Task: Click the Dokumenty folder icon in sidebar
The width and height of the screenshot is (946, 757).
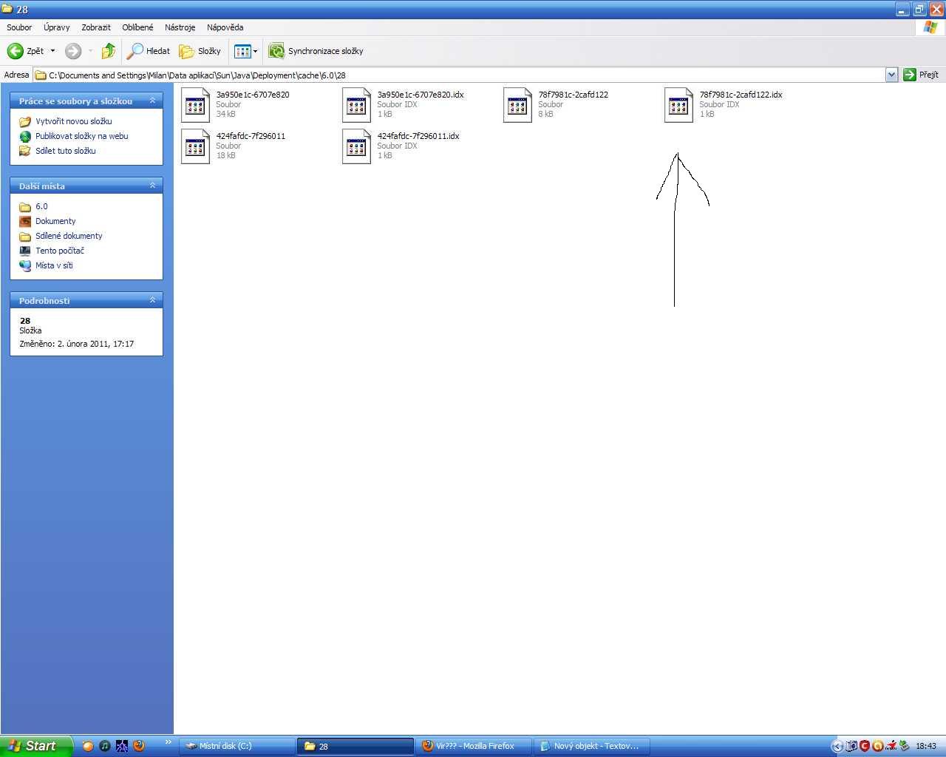Action: point(25,221)
